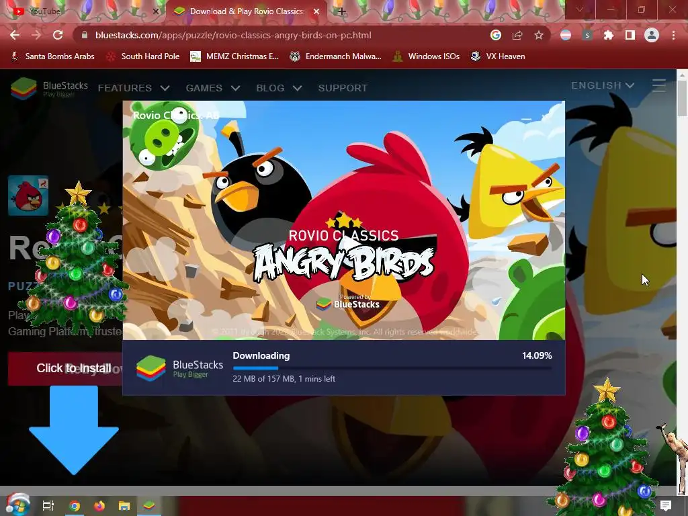The height and width of the screenshot is (516, 688).
Task: Open Google icon in address bar
Action: point(496,35)
